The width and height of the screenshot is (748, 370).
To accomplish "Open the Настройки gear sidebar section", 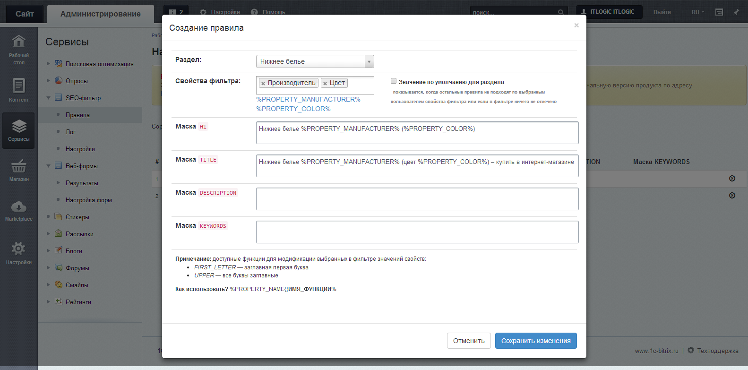I will [18, 253].
